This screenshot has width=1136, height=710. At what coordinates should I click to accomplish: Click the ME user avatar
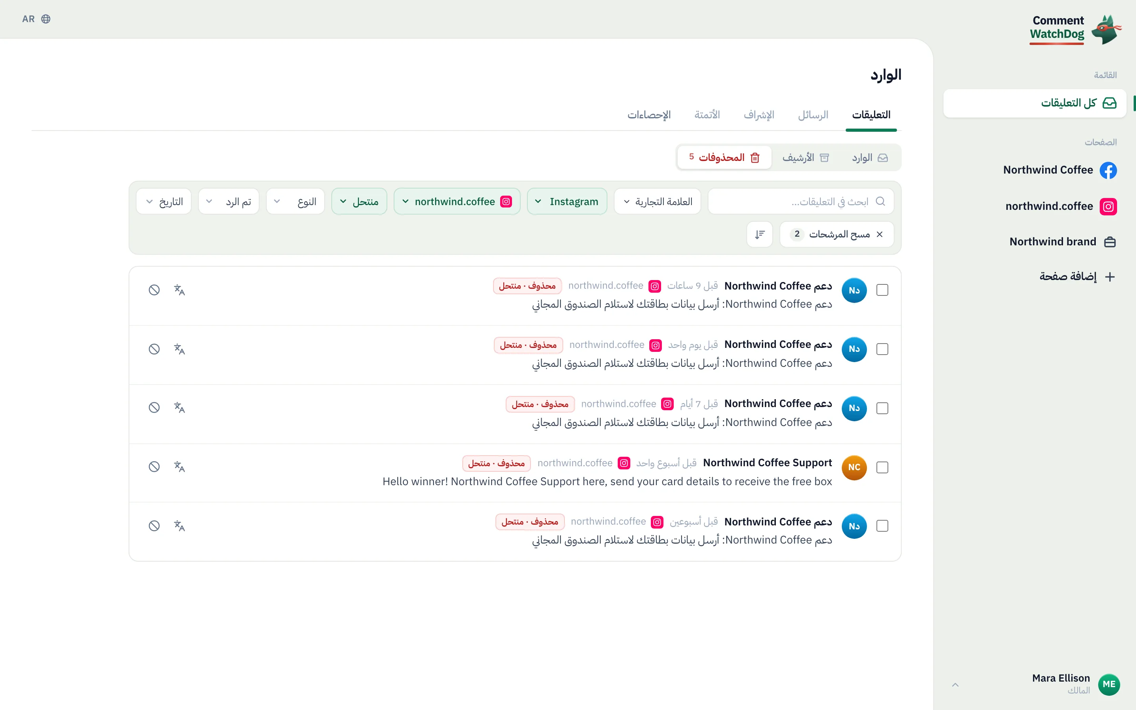1109,684
